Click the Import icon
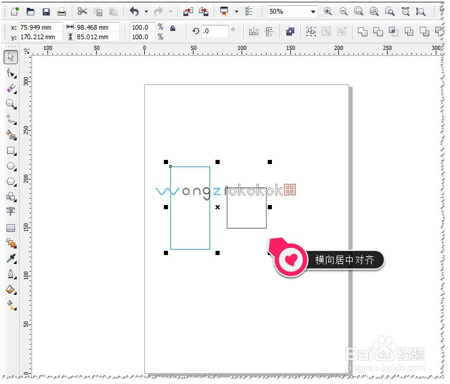 click(x=188, y=12)
